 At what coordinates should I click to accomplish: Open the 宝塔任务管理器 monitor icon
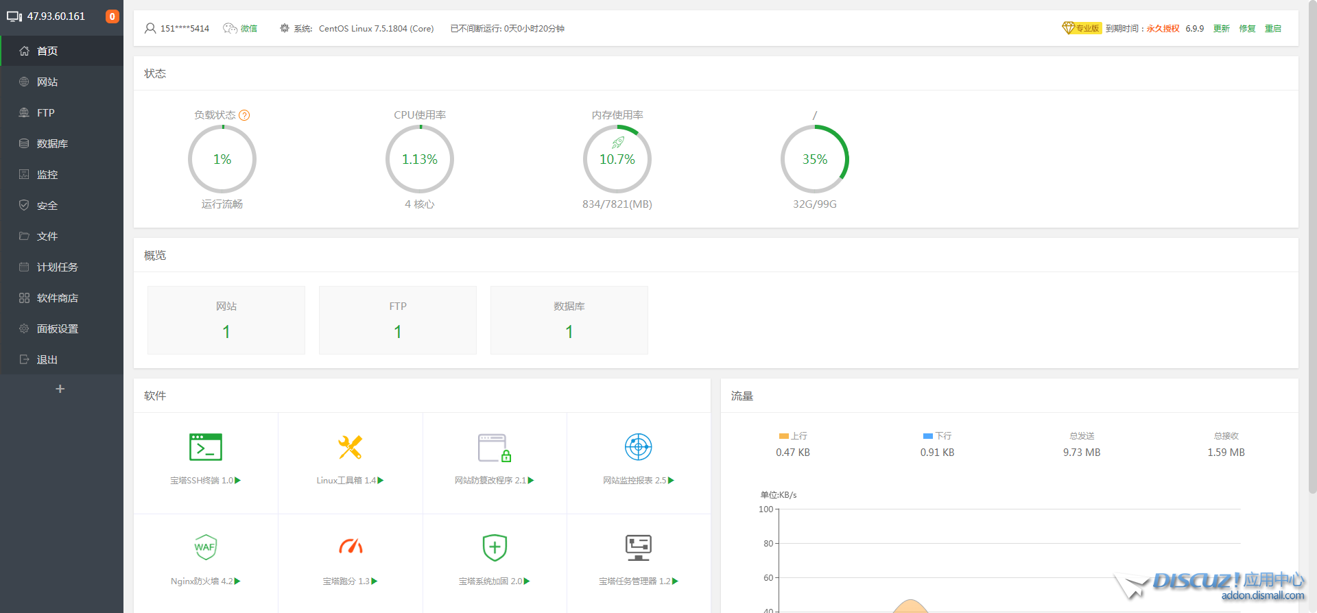638,547
